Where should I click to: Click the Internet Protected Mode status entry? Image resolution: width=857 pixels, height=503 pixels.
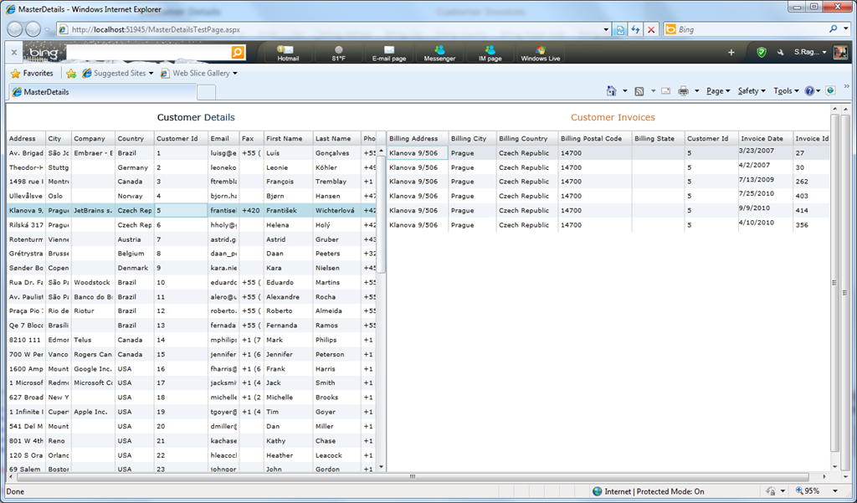649,491
